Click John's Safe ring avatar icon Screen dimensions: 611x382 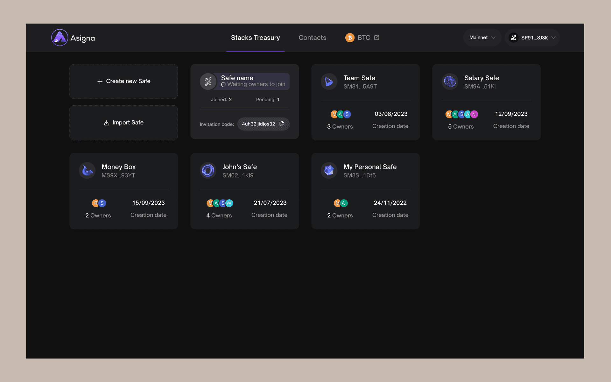pyautogui.click(x=208, y=171)
